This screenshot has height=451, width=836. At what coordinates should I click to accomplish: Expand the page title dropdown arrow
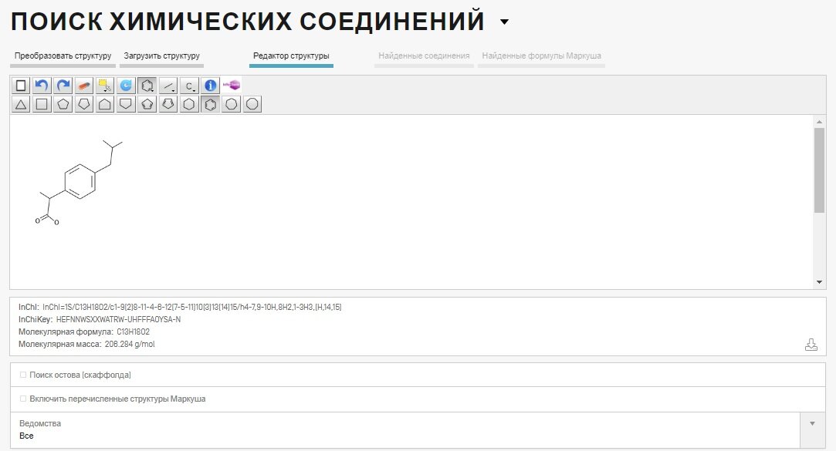point(503,22)
